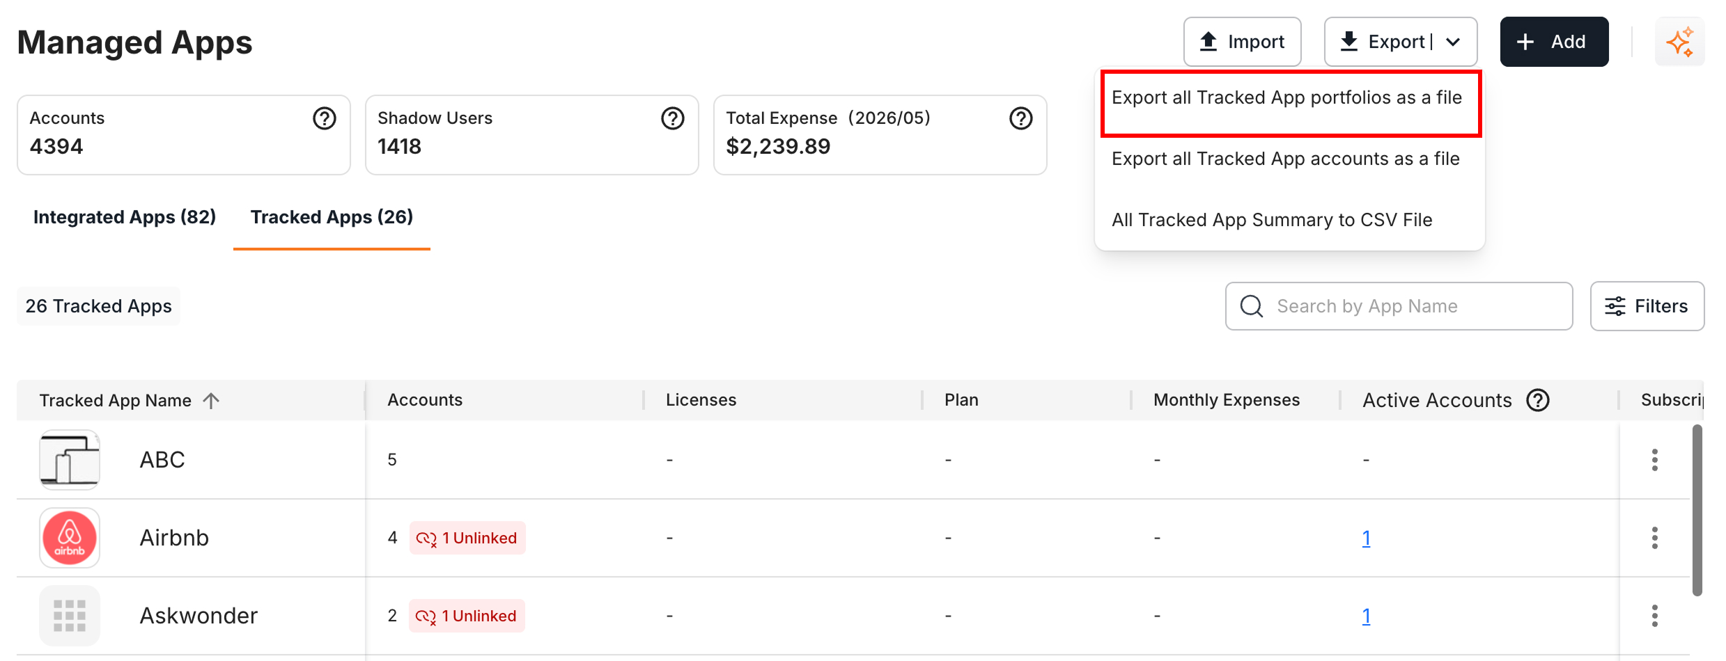Click ABC's accounts count 5
This screenshot has height=661, width=1726.
pos(392,460)
